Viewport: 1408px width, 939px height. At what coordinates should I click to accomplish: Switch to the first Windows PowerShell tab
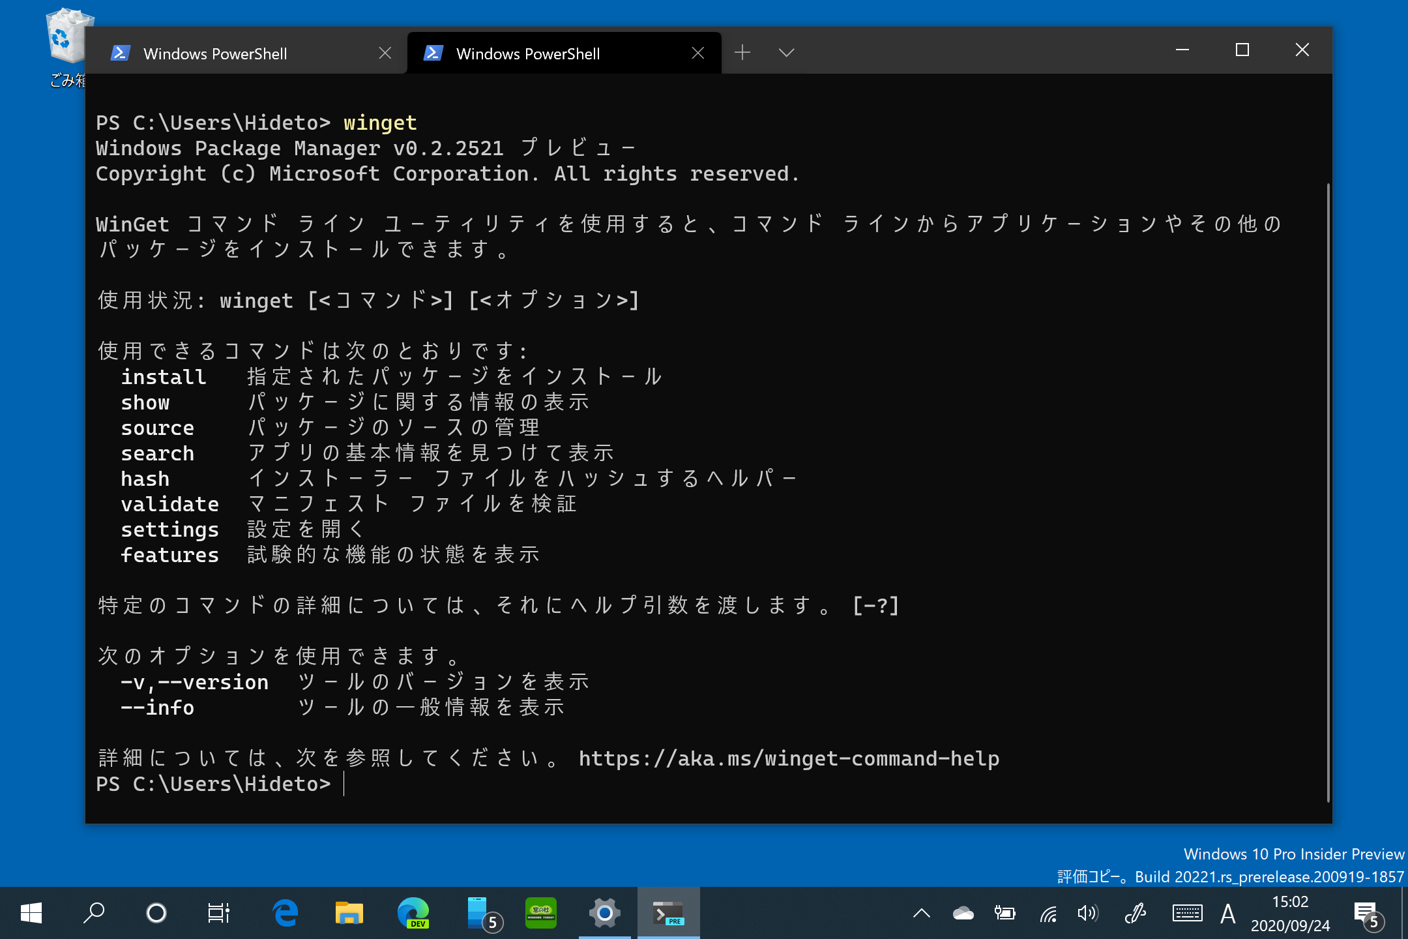(246, 53)
